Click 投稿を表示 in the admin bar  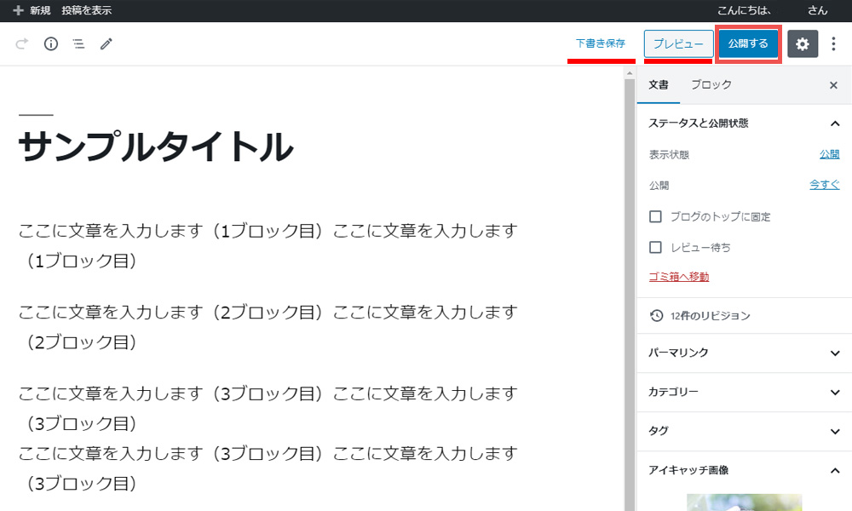point(86,10)
